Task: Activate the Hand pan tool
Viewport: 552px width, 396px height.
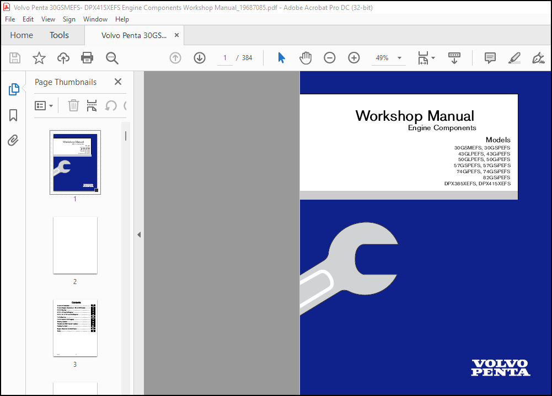Action: point(306,58)
